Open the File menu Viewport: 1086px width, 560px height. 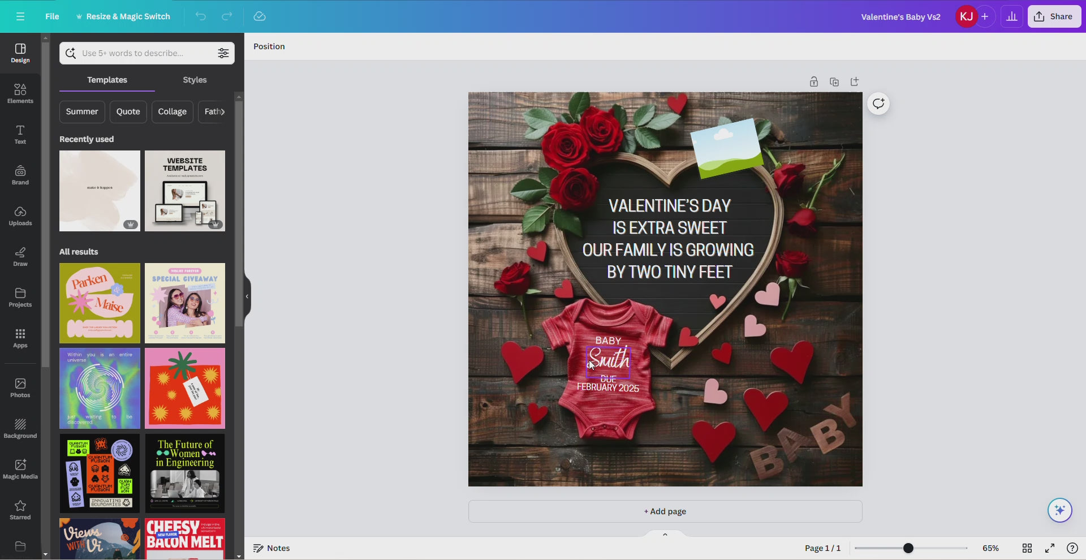click(52, 16)
